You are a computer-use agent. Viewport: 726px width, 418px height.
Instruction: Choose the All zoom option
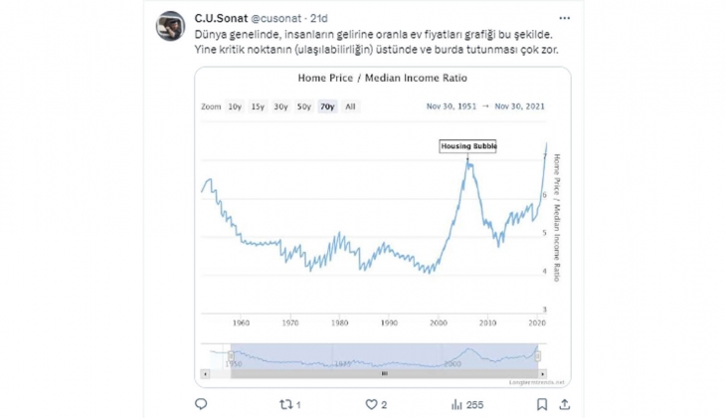350,106
